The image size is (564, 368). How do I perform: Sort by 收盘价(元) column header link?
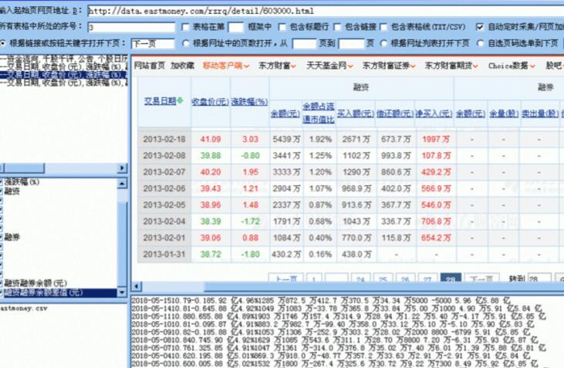pyautogui.click(x=209, y=102)
